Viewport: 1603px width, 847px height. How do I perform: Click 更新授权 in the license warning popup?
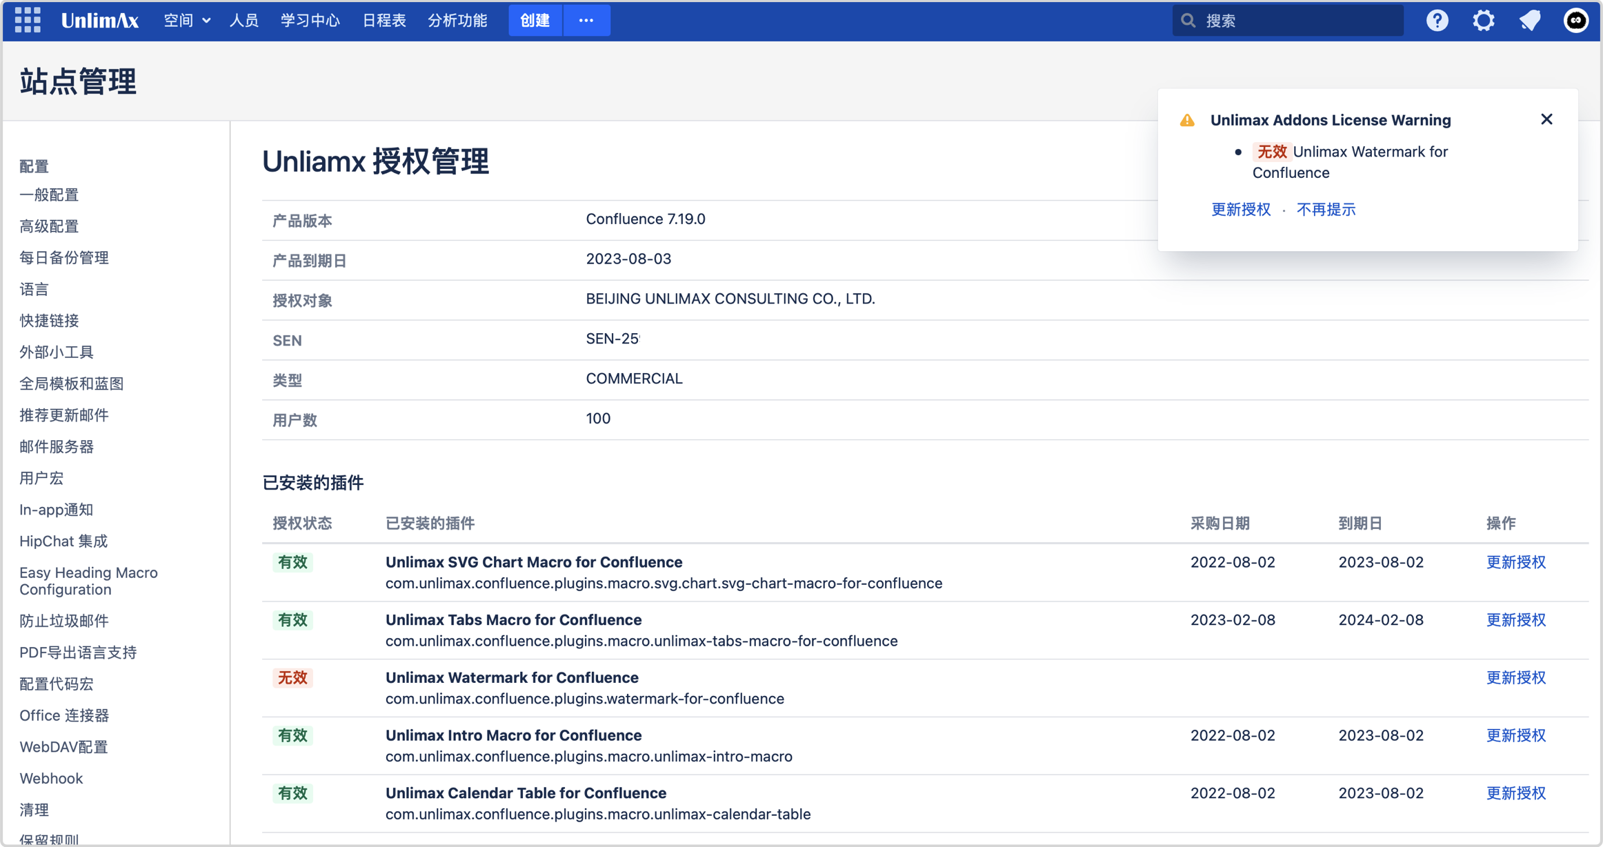1241,209
